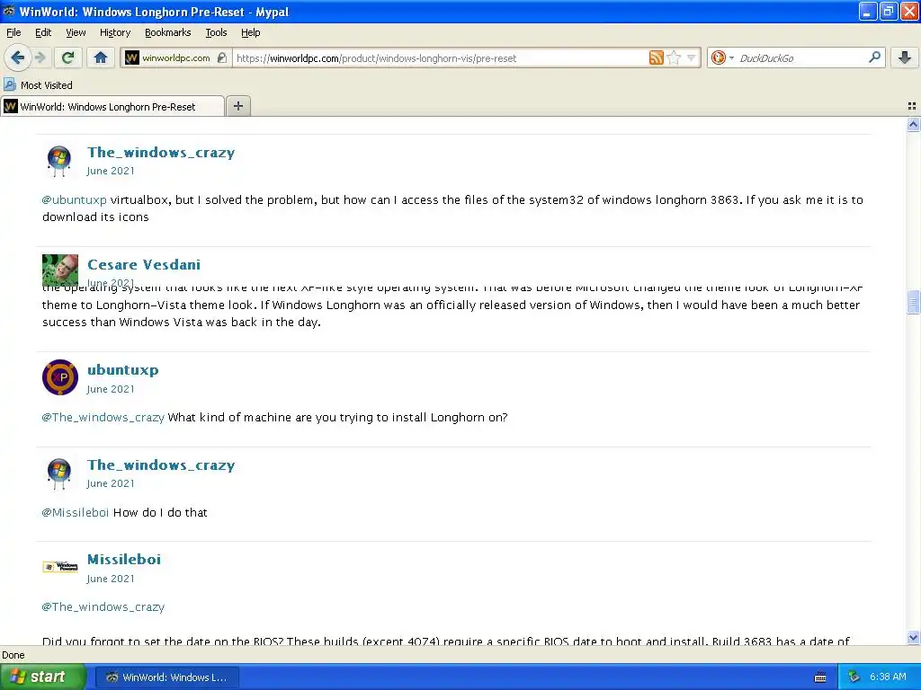The height and width of the screenshot is (690, 921).
Task: Activate the WinWorld taskbar window button
Action: 166,677
